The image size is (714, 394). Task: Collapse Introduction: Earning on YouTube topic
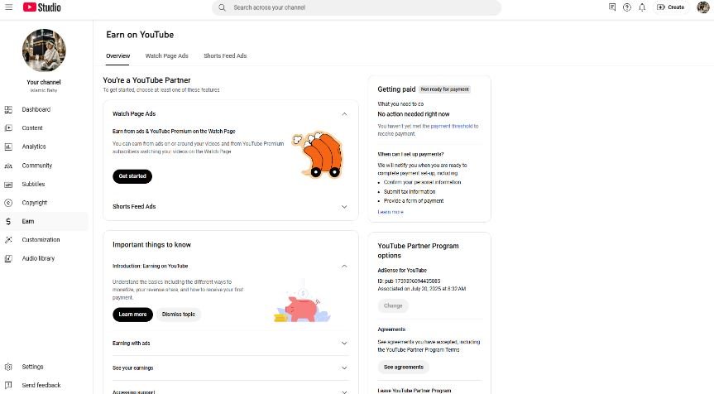click(x=344, y=266)
